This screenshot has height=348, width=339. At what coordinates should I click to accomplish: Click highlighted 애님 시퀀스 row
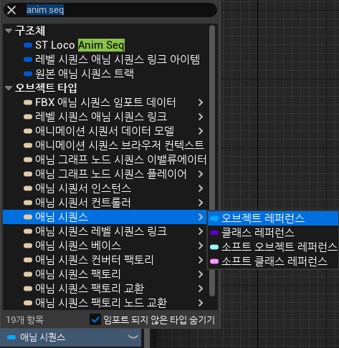[x=105, y=217]
